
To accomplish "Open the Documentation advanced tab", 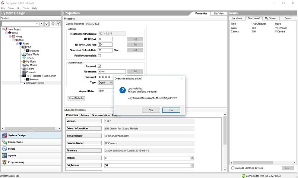I will pos(101,115).
